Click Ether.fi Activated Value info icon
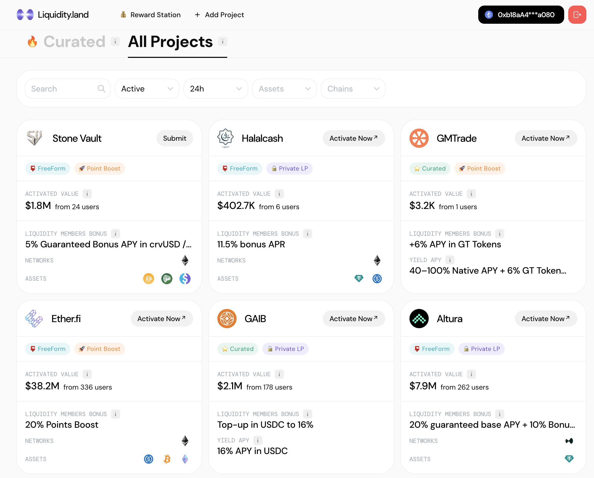The image size is (594, 478). click(87, 374)
